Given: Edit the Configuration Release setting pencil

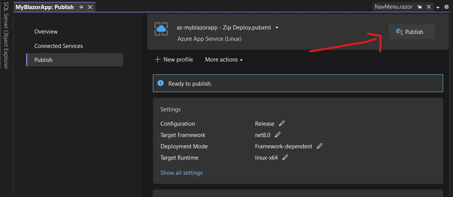Looking at the screenshot, I should pyautogui.click(x=282, y=123).
